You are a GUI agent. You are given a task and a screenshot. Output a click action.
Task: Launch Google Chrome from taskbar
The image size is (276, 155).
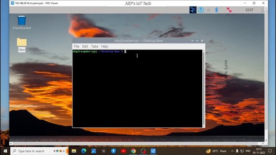[x=133, y=151]
